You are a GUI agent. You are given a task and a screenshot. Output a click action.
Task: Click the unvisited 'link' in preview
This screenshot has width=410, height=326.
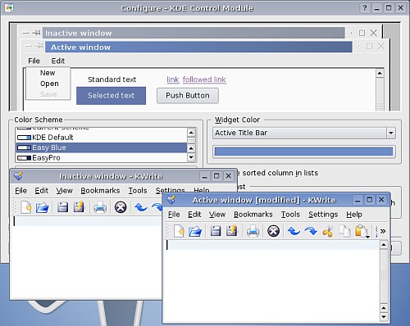(x=173, y=79)
